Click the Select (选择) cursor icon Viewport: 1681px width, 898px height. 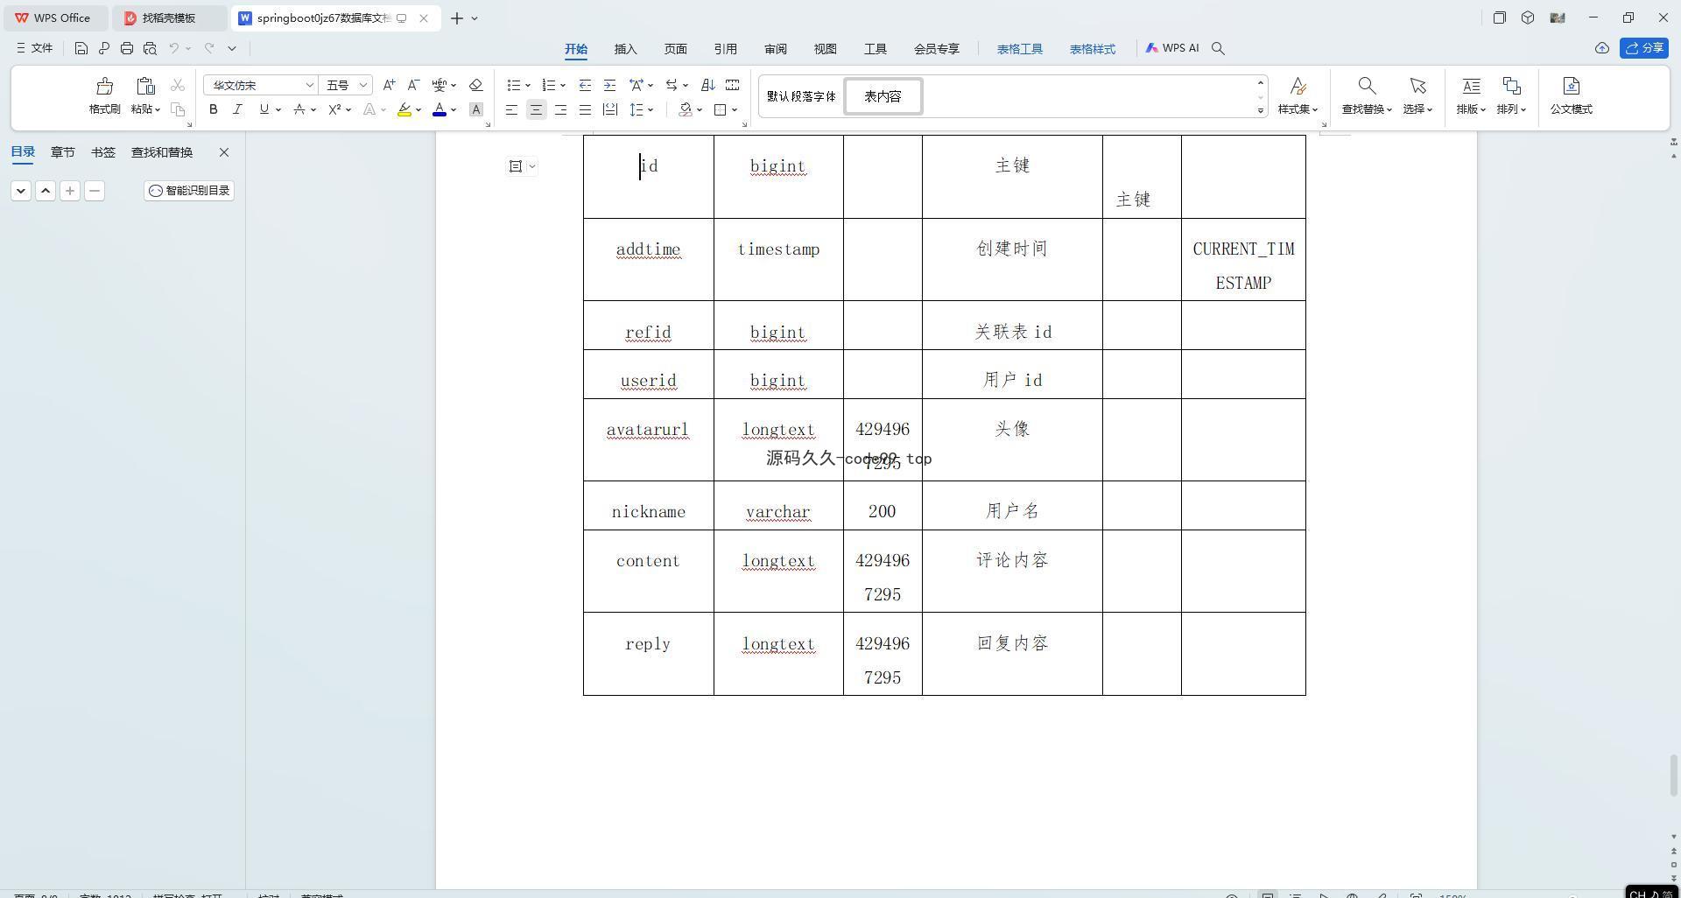tap(1417, 86)
